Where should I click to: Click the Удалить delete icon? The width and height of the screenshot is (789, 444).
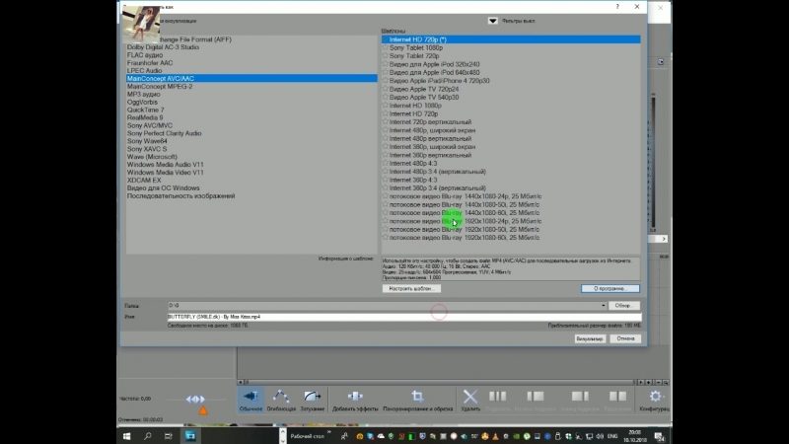[x=470, y=397]
